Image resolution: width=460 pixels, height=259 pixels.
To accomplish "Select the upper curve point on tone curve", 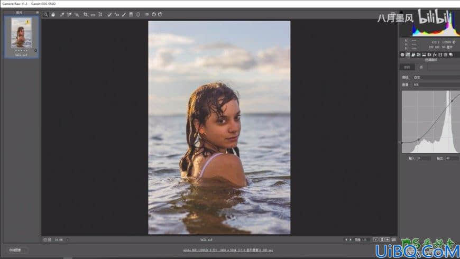I will (452, 101).
